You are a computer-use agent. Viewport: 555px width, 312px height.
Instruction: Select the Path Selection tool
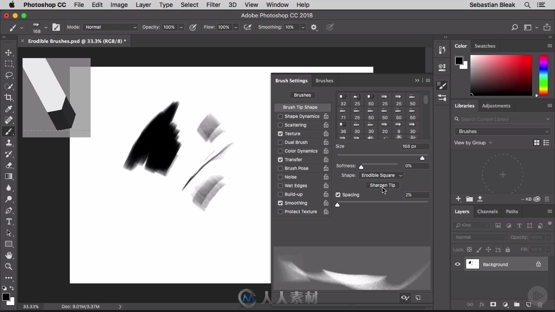[9, 233]
